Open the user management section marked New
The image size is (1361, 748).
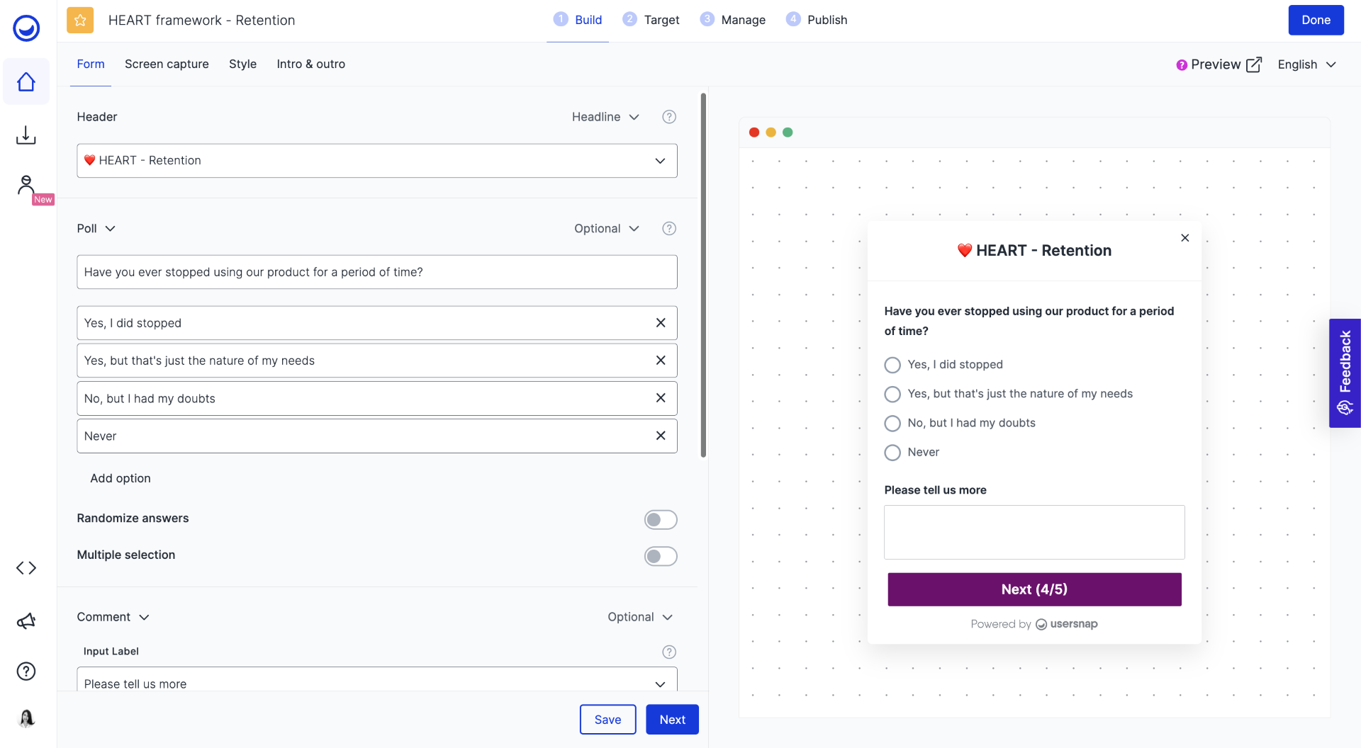pyautogui.click(x=26, y=186)
